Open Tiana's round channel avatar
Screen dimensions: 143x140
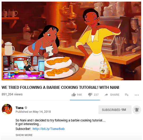[x=7, y=109]
